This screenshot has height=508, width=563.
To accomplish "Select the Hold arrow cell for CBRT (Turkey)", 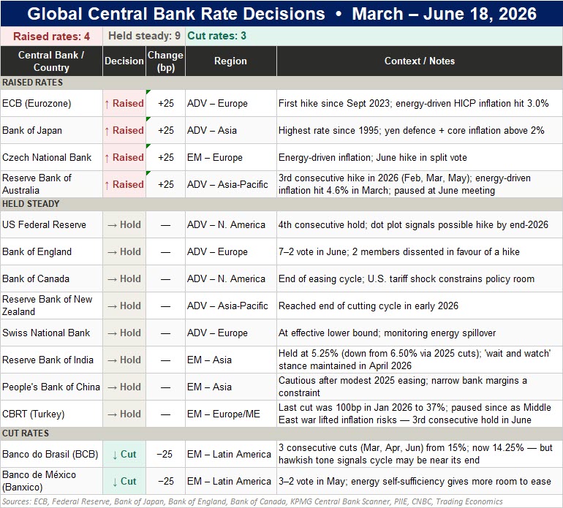I will [124, 414].
